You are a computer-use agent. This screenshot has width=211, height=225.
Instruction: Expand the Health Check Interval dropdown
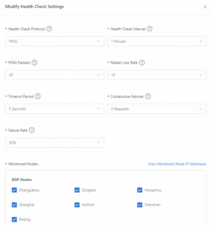[157, 41]
